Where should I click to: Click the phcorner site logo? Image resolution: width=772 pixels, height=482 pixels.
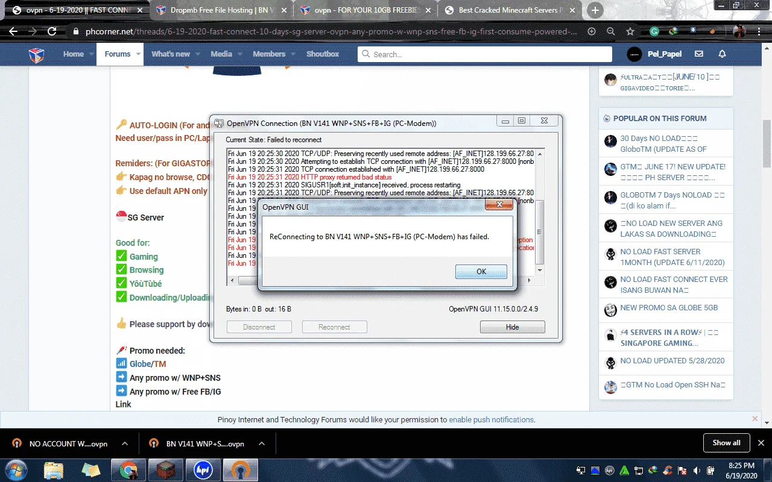[x=37, y=55]
